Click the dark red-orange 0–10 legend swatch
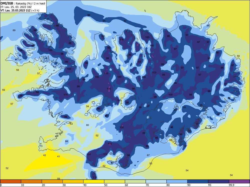 coord(10,182)
